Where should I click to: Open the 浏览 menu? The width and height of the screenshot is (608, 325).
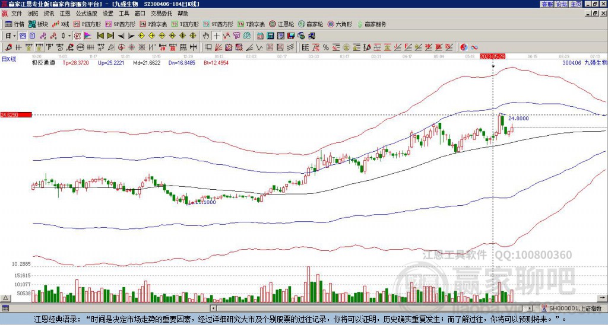tap(33, 14)
